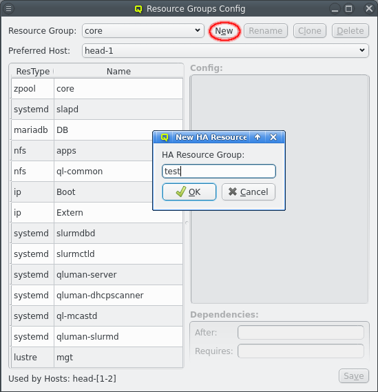The height and width of the screenshot is (392, 378).
Task: Maximize the Resource Groups Config window
Action: (x=349, y=9)
